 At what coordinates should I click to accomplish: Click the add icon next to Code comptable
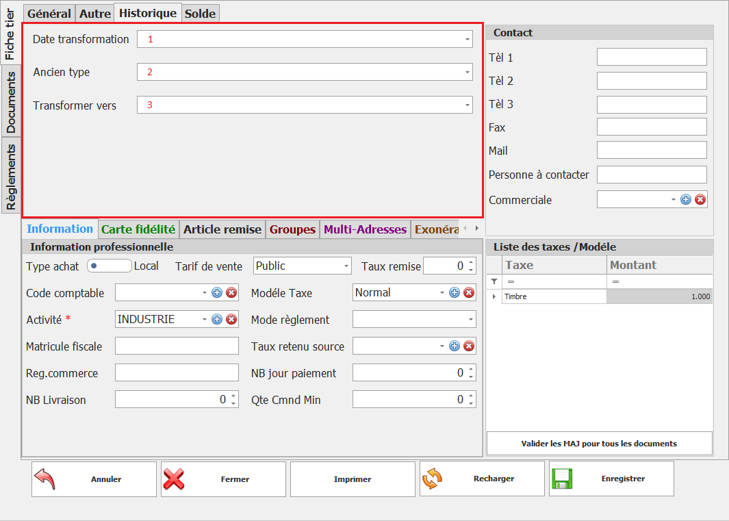217,292
